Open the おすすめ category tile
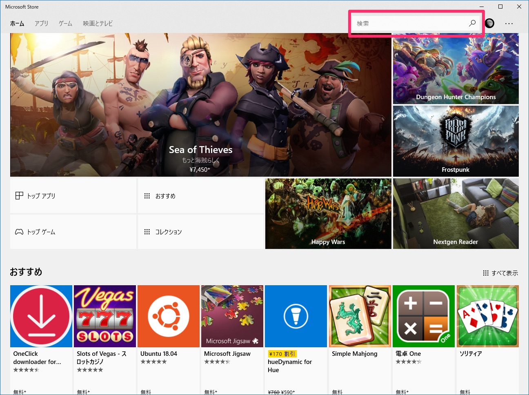This screenshot has height=395, width=529. (x=201, y=195)
